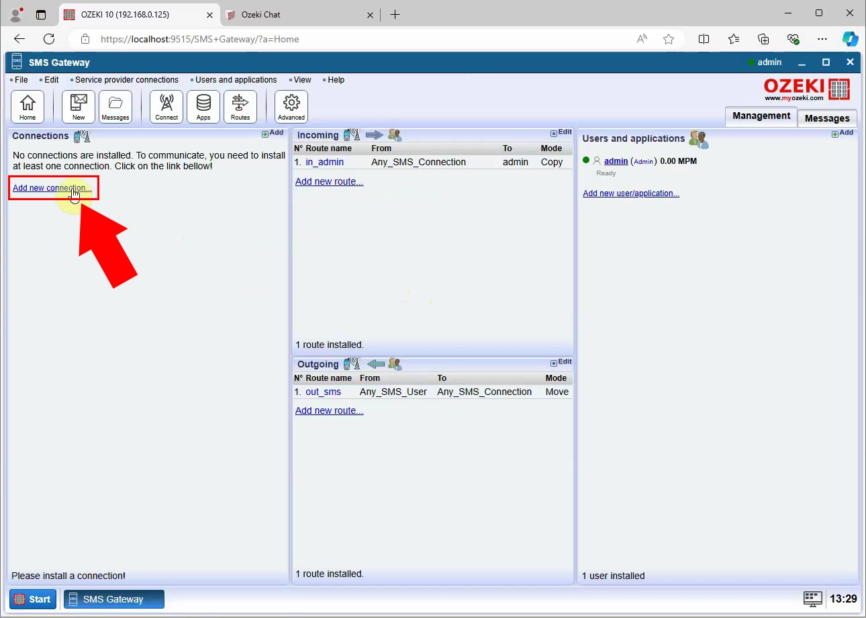The image size is (866, 618).
Task: Open the in_admin route
Action: click(324, 162)
